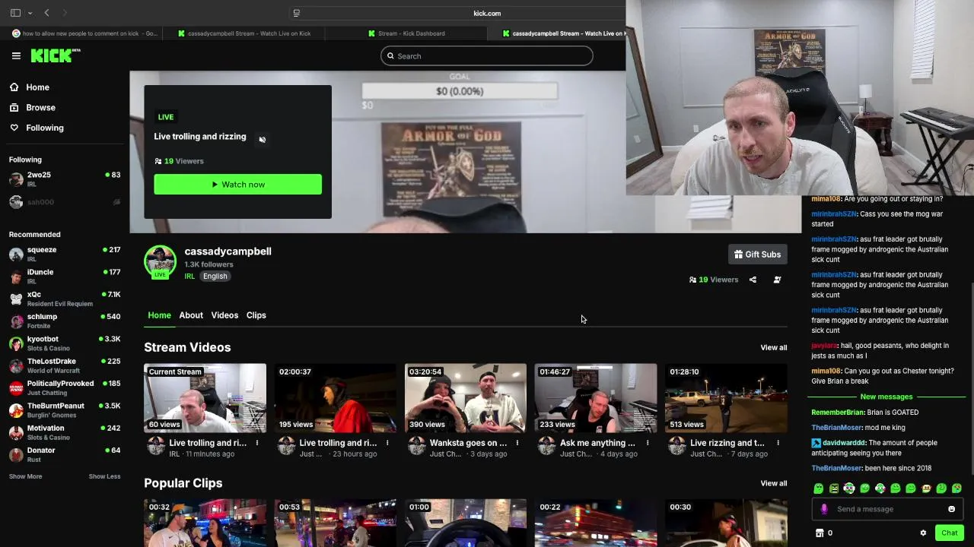Open options menu for 7 days ago video
This screenshot has height=547, width=974.
click(778, 443)
